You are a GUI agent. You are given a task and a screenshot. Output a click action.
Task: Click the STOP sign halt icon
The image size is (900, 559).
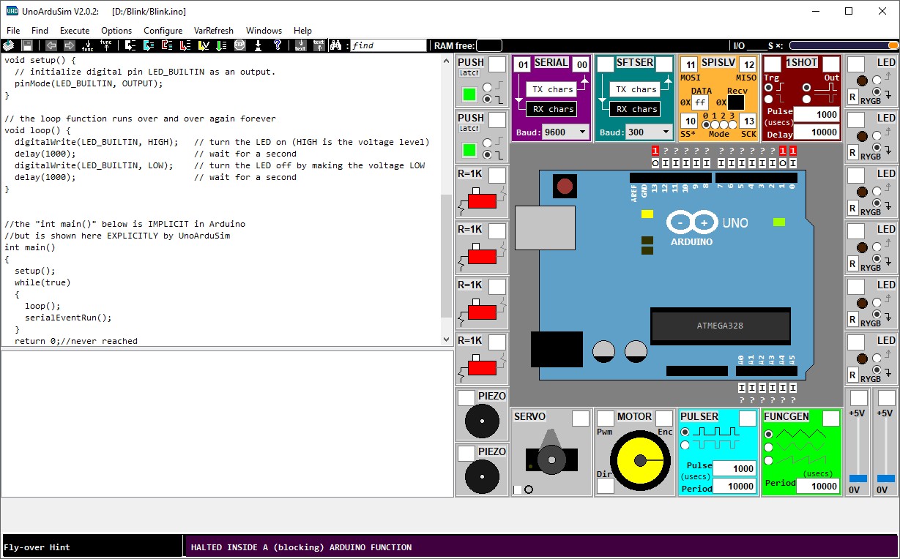[240, 45]
